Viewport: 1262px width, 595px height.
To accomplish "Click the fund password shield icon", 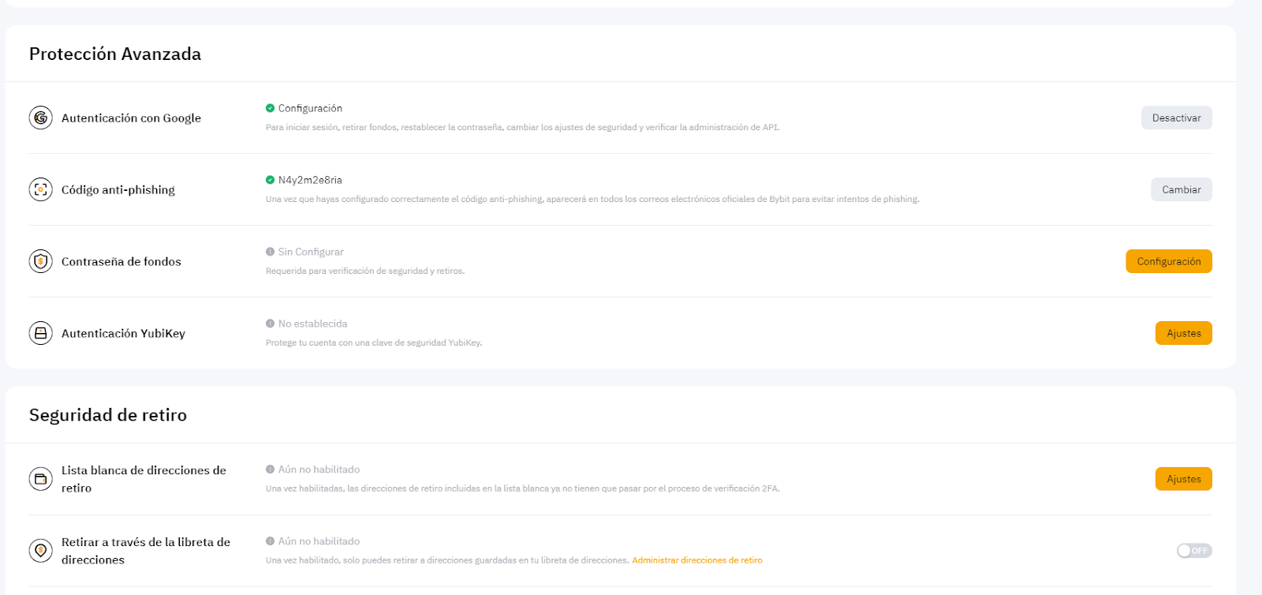I will tap(41, 261).
